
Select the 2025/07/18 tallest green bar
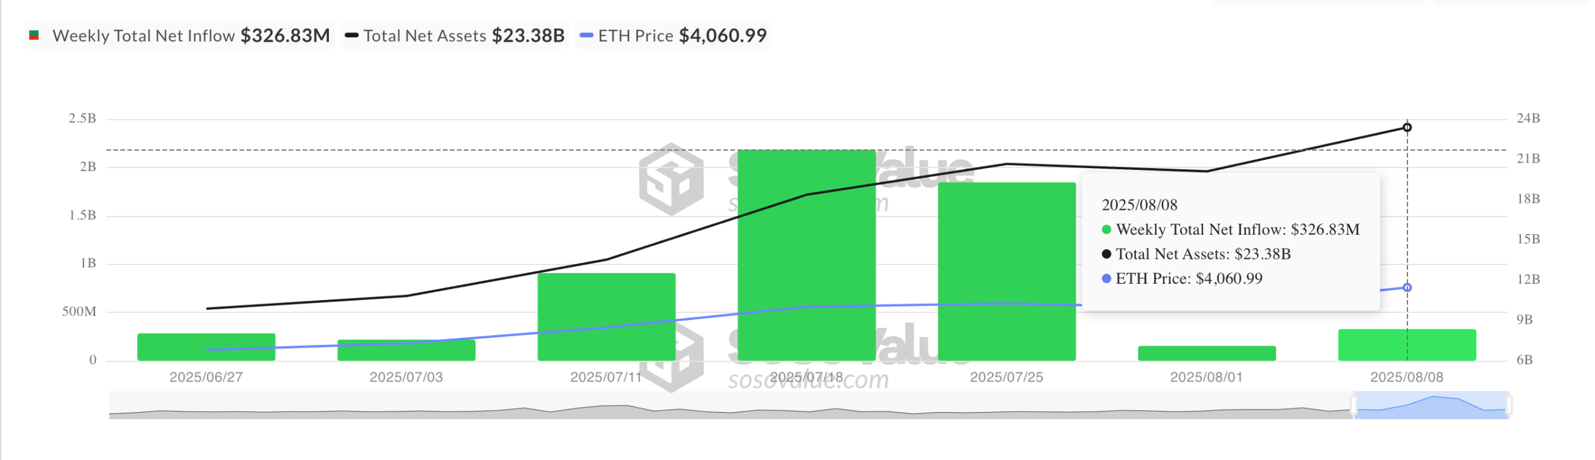tap(806, 255)
